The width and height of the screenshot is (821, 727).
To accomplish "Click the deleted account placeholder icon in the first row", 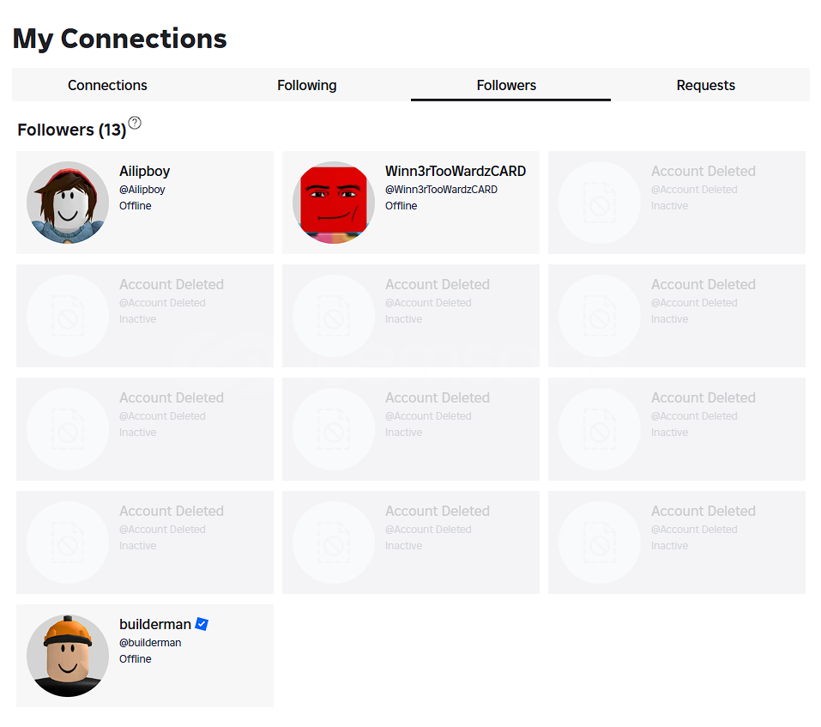I will (x=600, y=203).
